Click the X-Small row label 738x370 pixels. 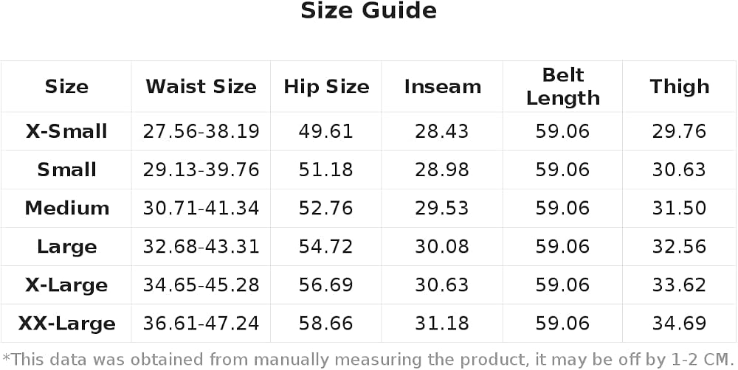pyautogui.click(x=66, y=131)
